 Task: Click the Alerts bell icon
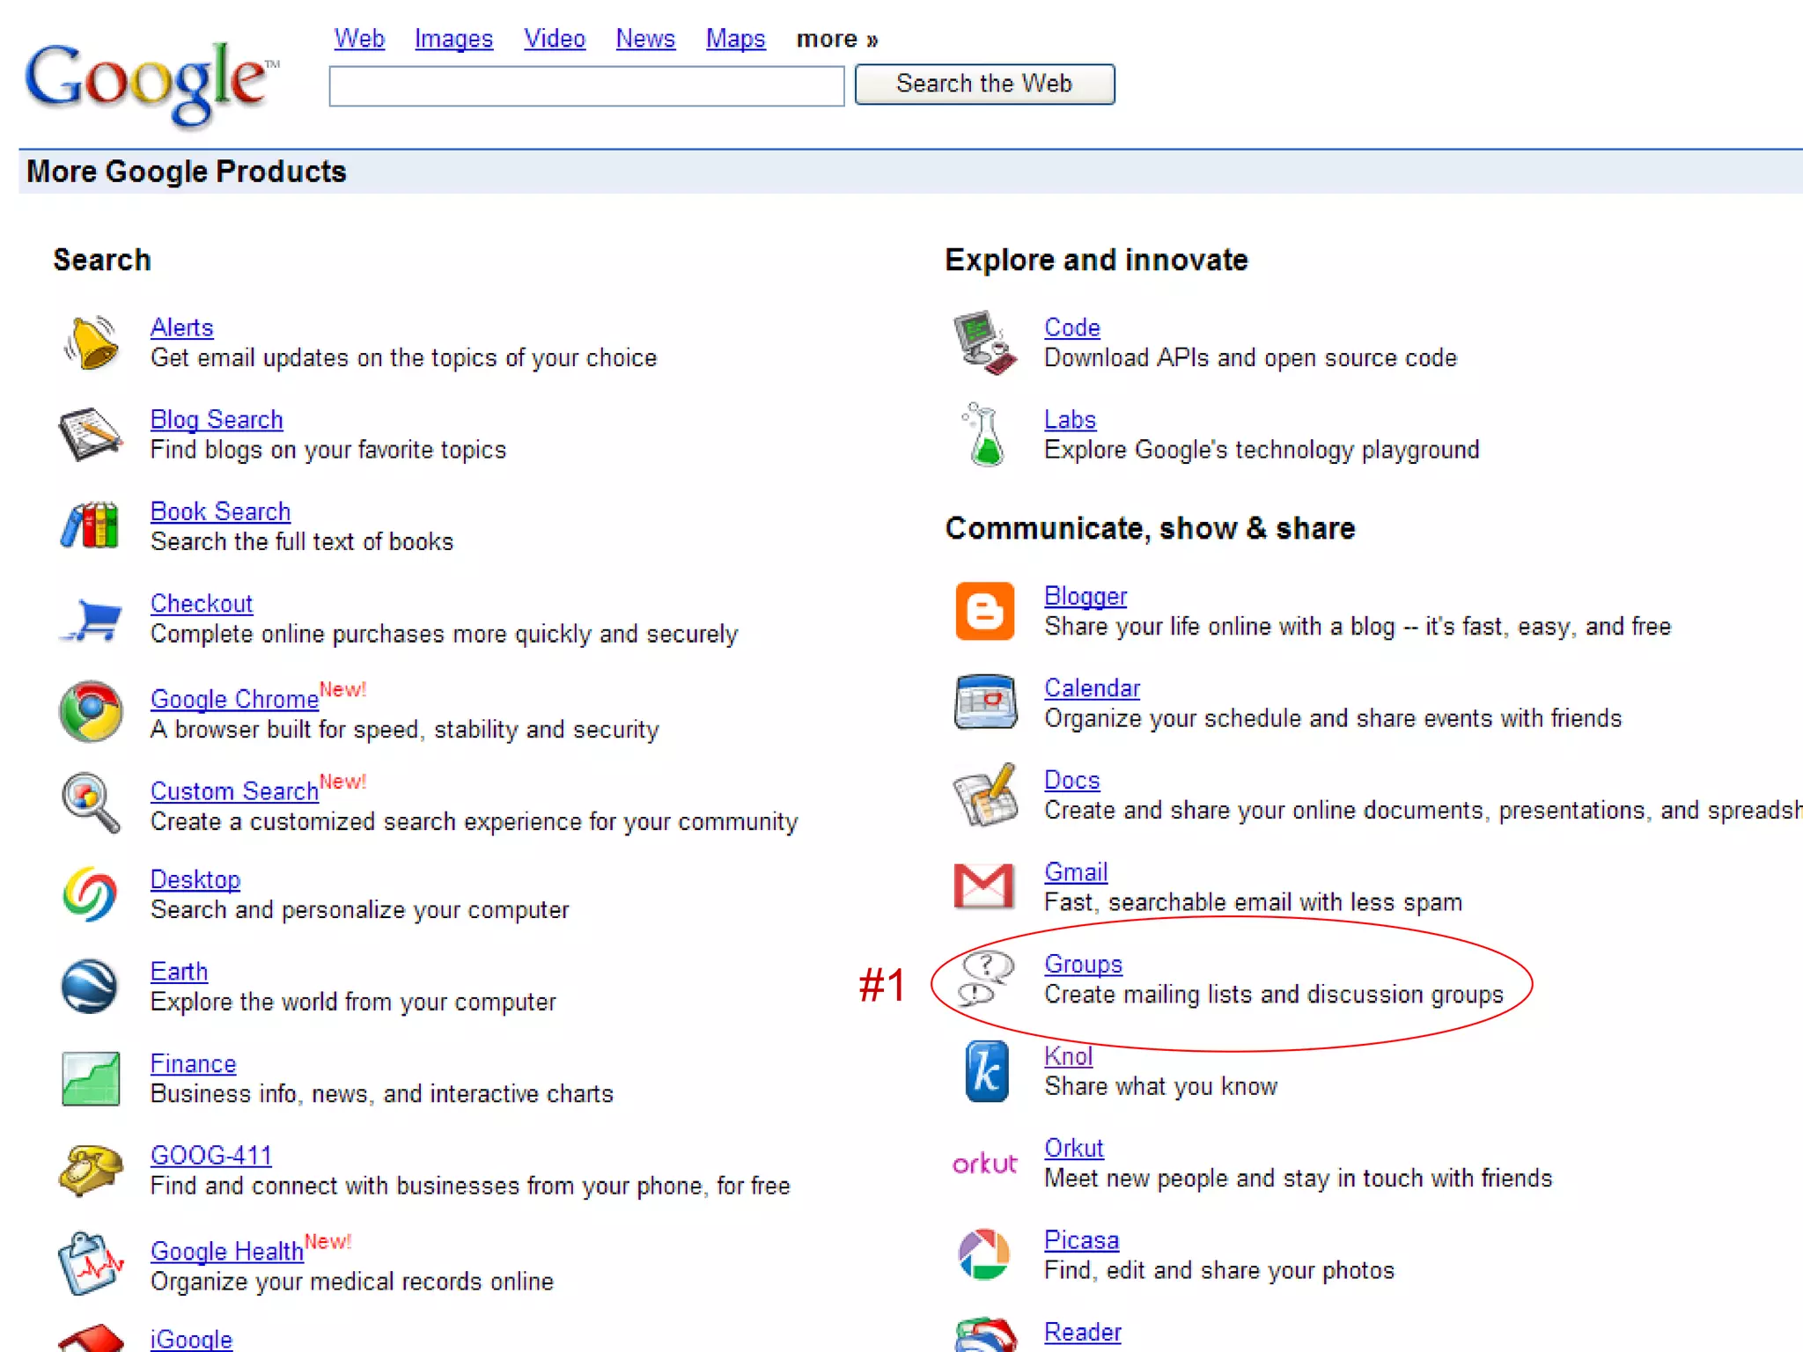(92, 342)
